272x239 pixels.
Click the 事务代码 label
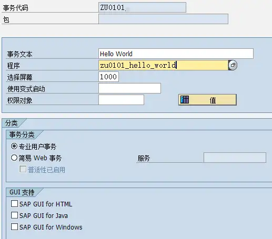click(x=16, y=8)
